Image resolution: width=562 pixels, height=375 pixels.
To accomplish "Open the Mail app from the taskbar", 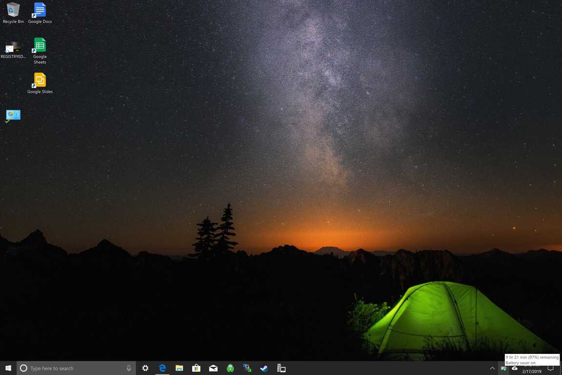I will [x=213, y=368].
